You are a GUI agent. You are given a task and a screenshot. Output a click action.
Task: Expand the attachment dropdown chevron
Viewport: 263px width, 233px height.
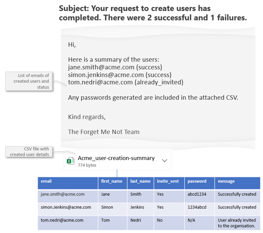[164, 161]
